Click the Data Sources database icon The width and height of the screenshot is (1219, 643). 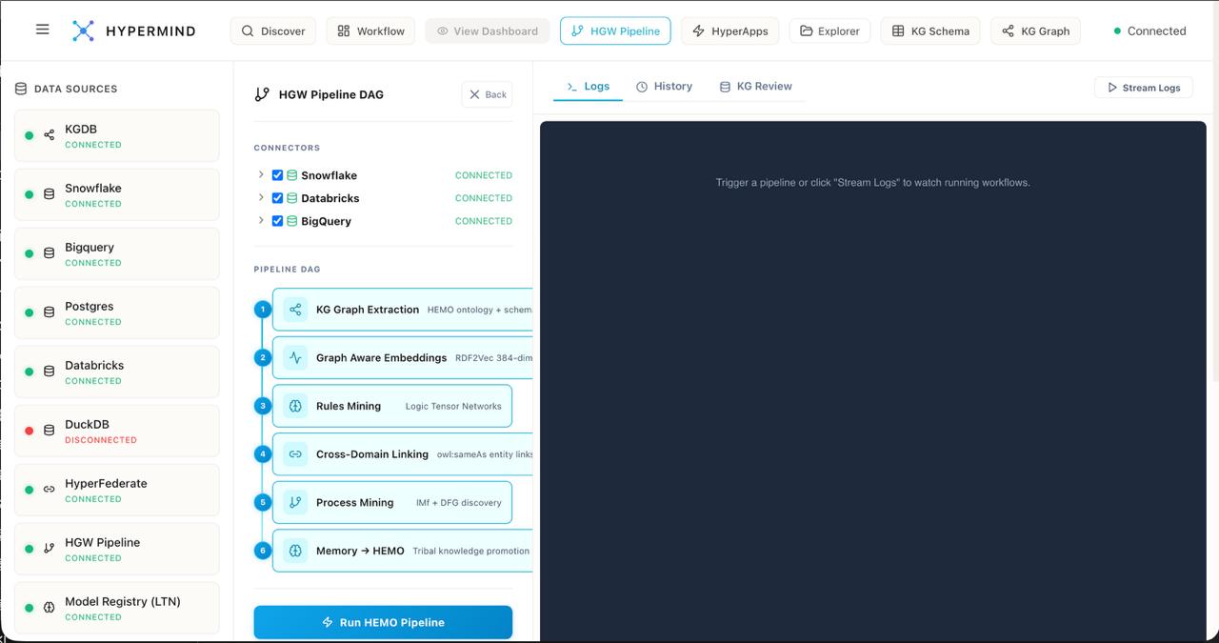(21, 89)
